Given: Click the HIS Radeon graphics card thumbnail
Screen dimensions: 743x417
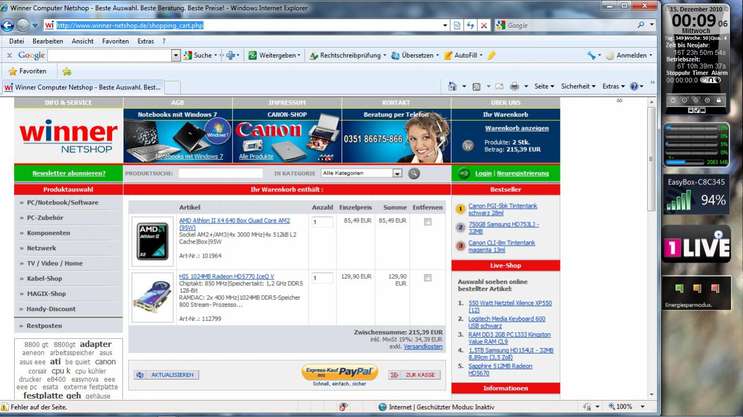Looking at the screenshot, I should [x=152, y=297].
